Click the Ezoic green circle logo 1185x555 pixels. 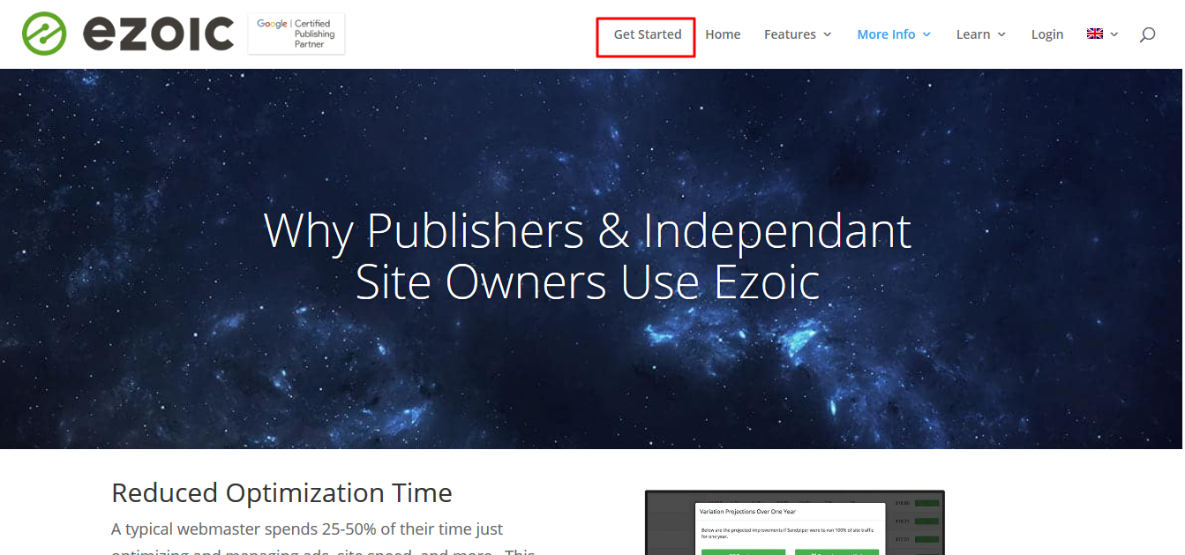click(x=45, y=34)
